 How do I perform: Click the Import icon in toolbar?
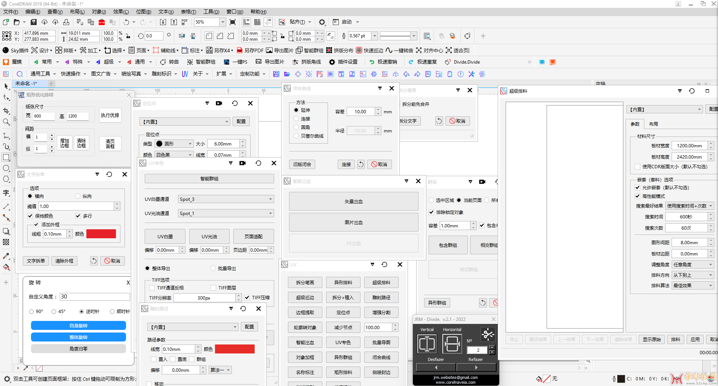click(x=163, y=22)
